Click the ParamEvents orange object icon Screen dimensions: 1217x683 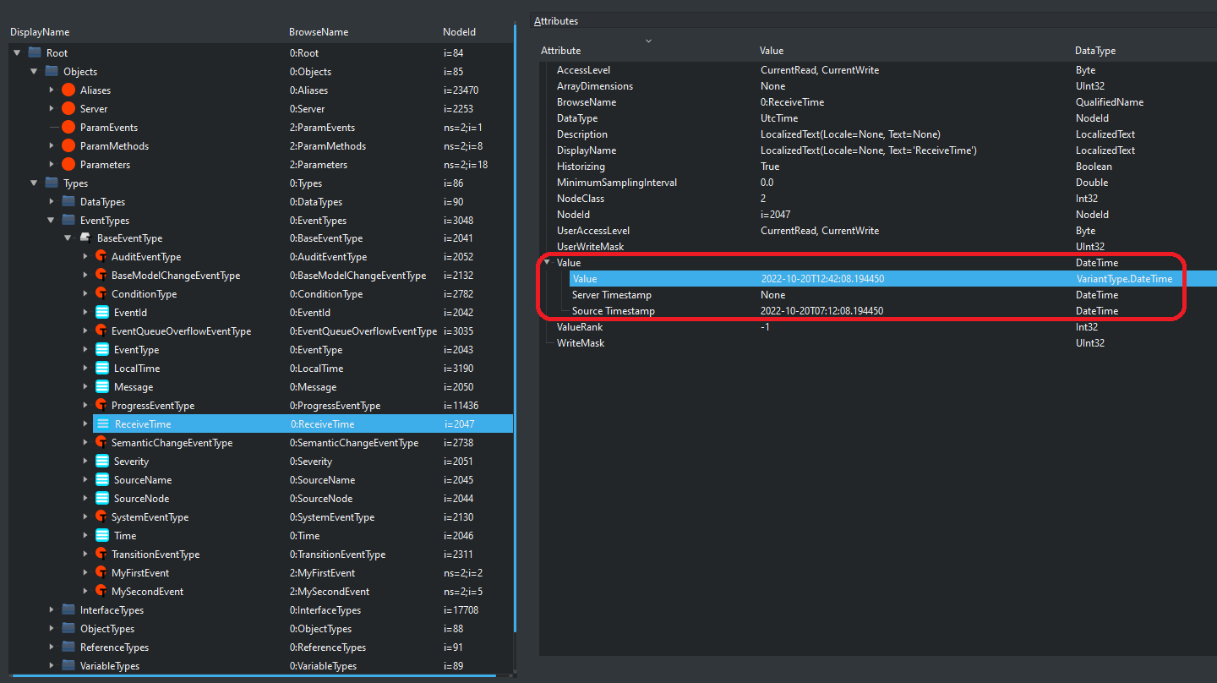[x=68, y=128]
